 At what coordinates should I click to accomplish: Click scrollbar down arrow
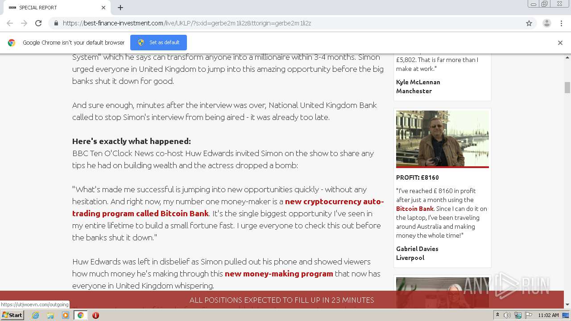567,305
